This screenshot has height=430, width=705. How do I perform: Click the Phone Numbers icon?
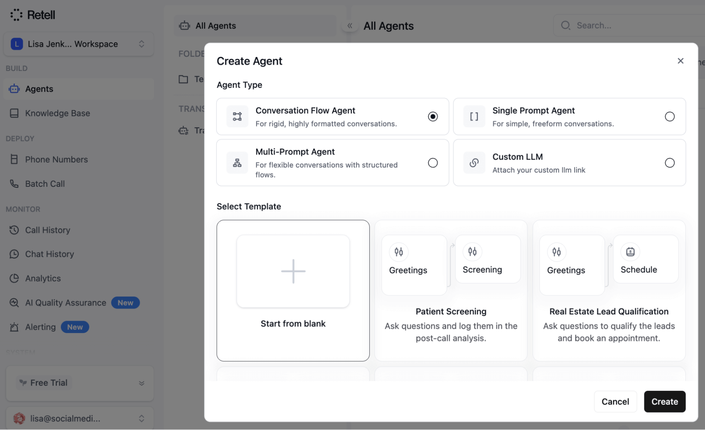pyautogui.click(x=14, y=159)
